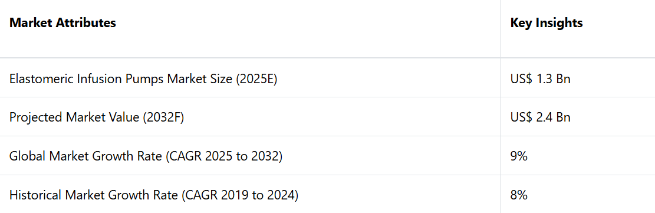Click the (2025E) text in first row
Screen dimensions: 655x213
coord(256,78)
